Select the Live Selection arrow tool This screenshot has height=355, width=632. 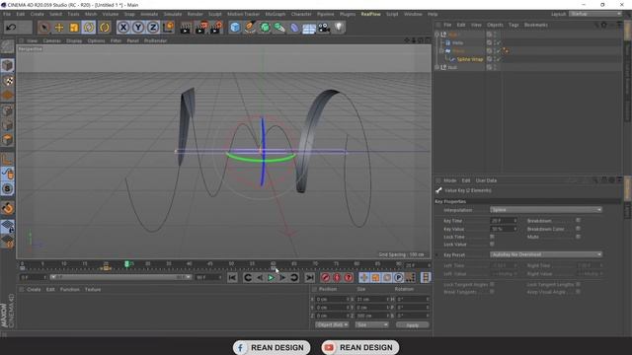point(43,28)
